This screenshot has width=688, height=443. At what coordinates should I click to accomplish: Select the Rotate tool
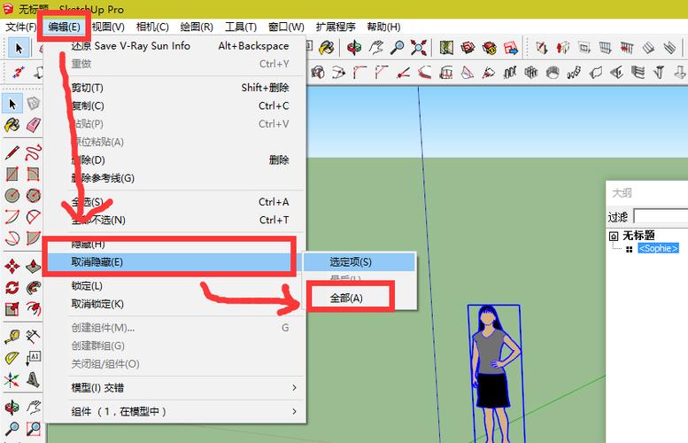(12, 288)
